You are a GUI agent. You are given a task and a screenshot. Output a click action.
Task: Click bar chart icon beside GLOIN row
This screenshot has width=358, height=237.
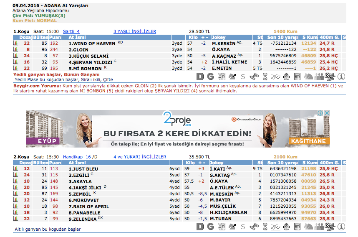point(15,49)
